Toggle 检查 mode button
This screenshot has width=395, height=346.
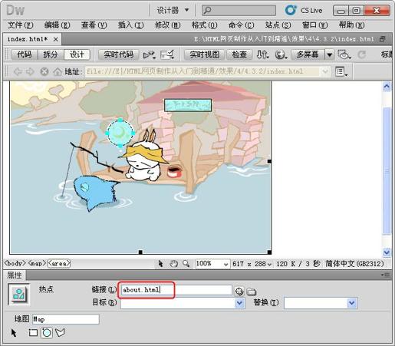pos(239,54)
